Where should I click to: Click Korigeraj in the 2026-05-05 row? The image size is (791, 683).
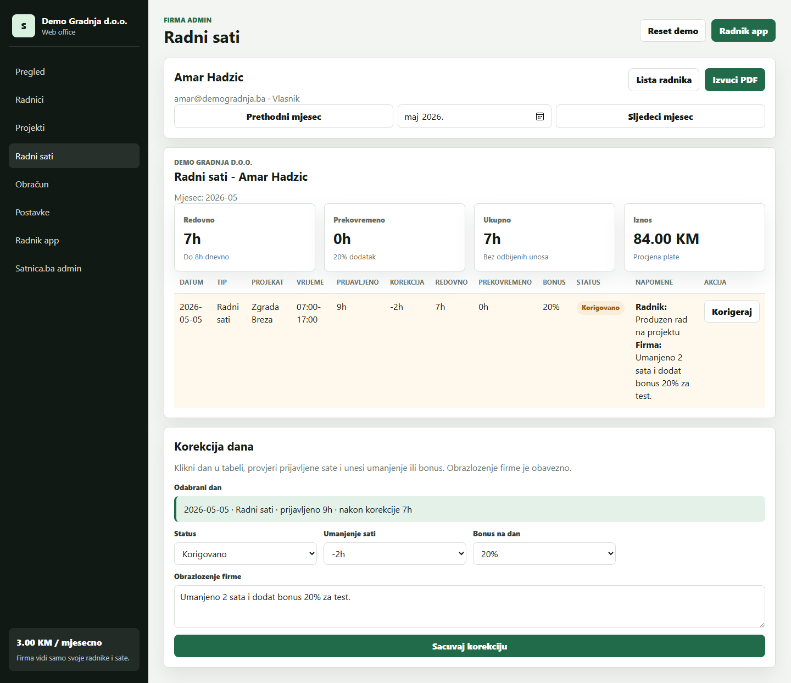click(732, 312)
